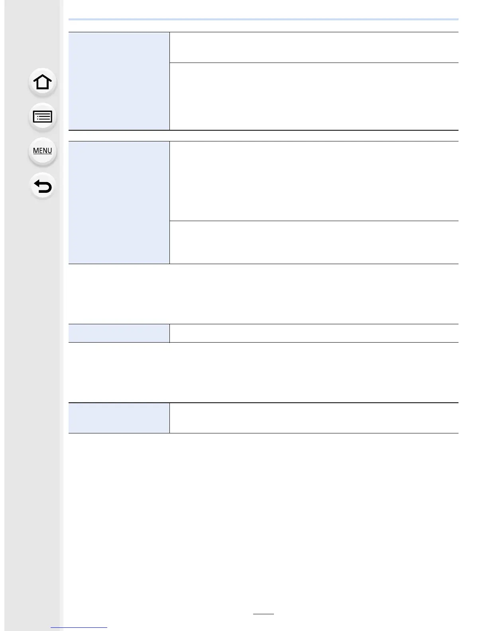The image size is (488, 631).
Task: Click the blank area between the second and third tables
Action: point(263,294)
